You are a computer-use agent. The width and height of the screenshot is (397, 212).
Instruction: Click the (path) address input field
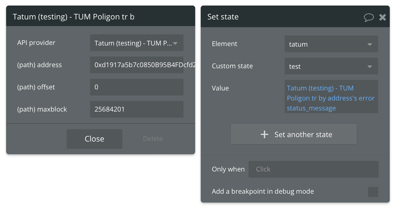click(137, 65)
